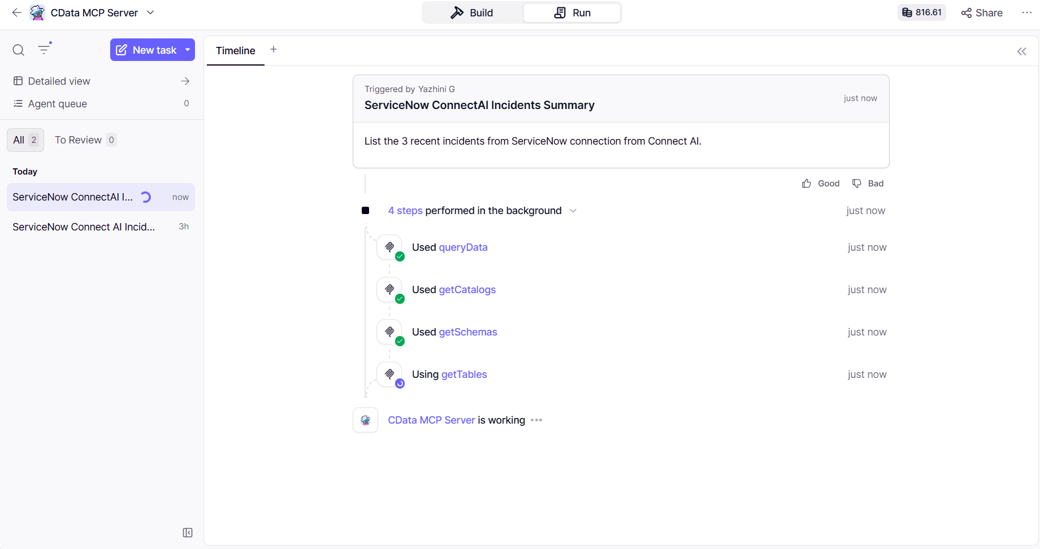
Task: Open the queryData tool link
Action: pos(463,247)
